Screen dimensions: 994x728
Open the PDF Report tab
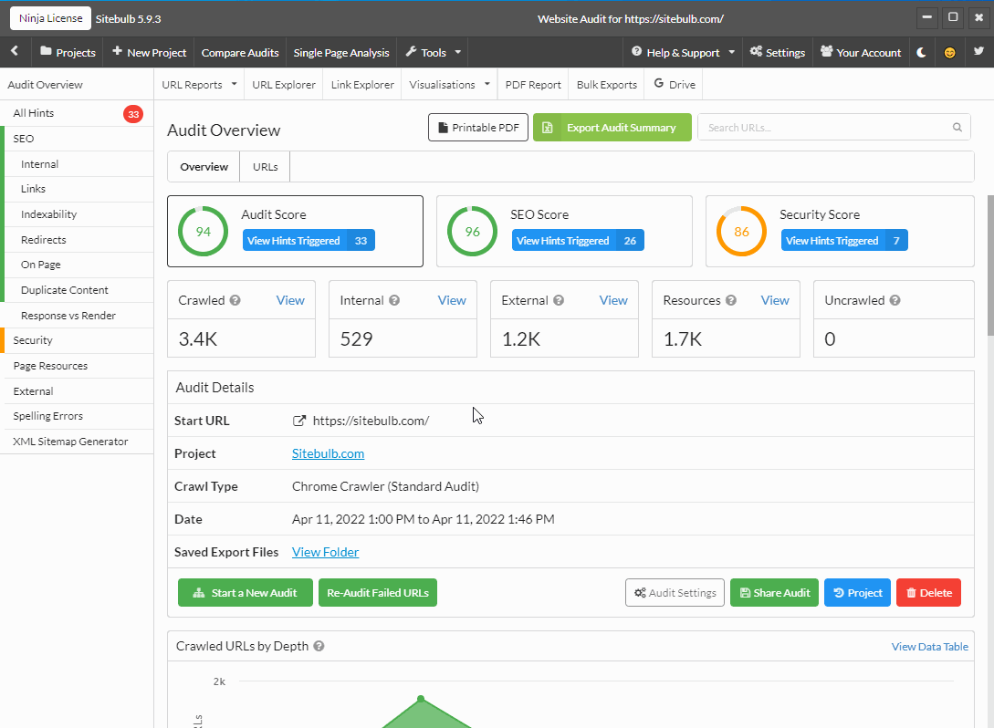[533, 84]
